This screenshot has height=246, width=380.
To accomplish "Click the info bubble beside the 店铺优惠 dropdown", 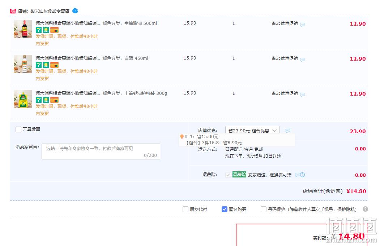I will coord(288,131).
